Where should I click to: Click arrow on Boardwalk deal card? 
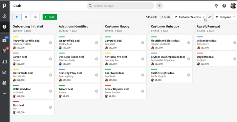pyautogui.click(x=143, y=75)
